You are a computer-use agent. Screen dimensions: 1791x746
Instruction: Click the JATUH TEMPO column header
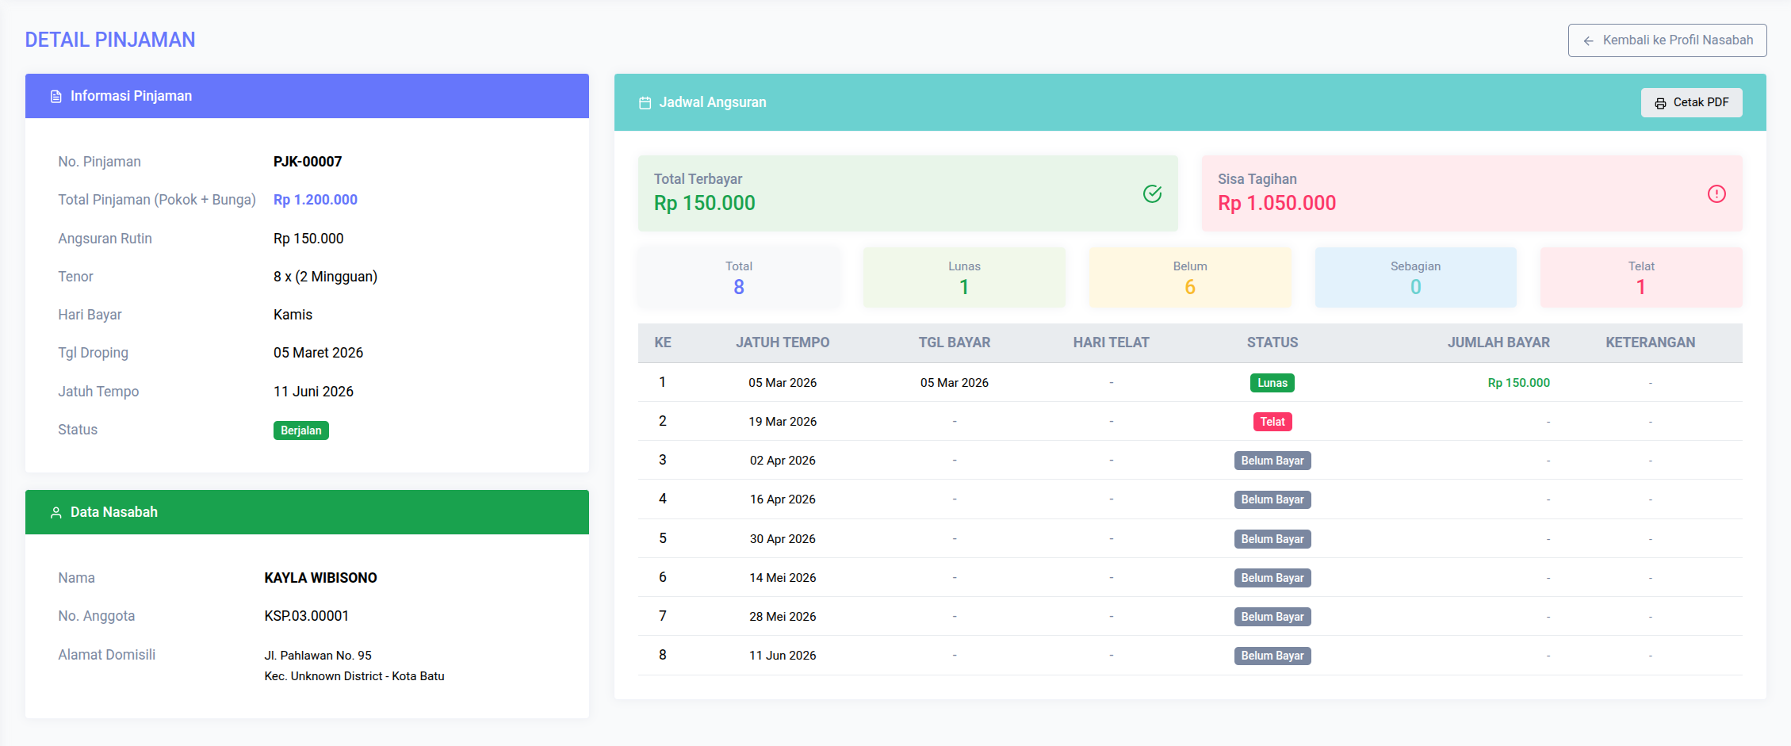click(x=782, y=342)
